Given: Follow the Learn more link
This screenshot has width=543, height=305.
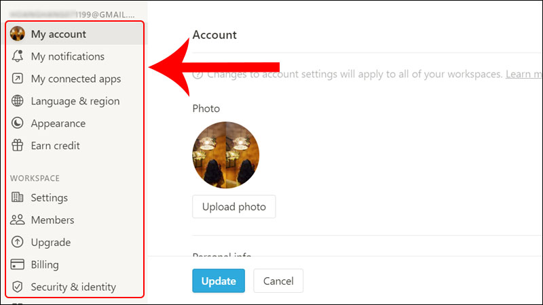Looking at the screenshot, I should (524, 73).
